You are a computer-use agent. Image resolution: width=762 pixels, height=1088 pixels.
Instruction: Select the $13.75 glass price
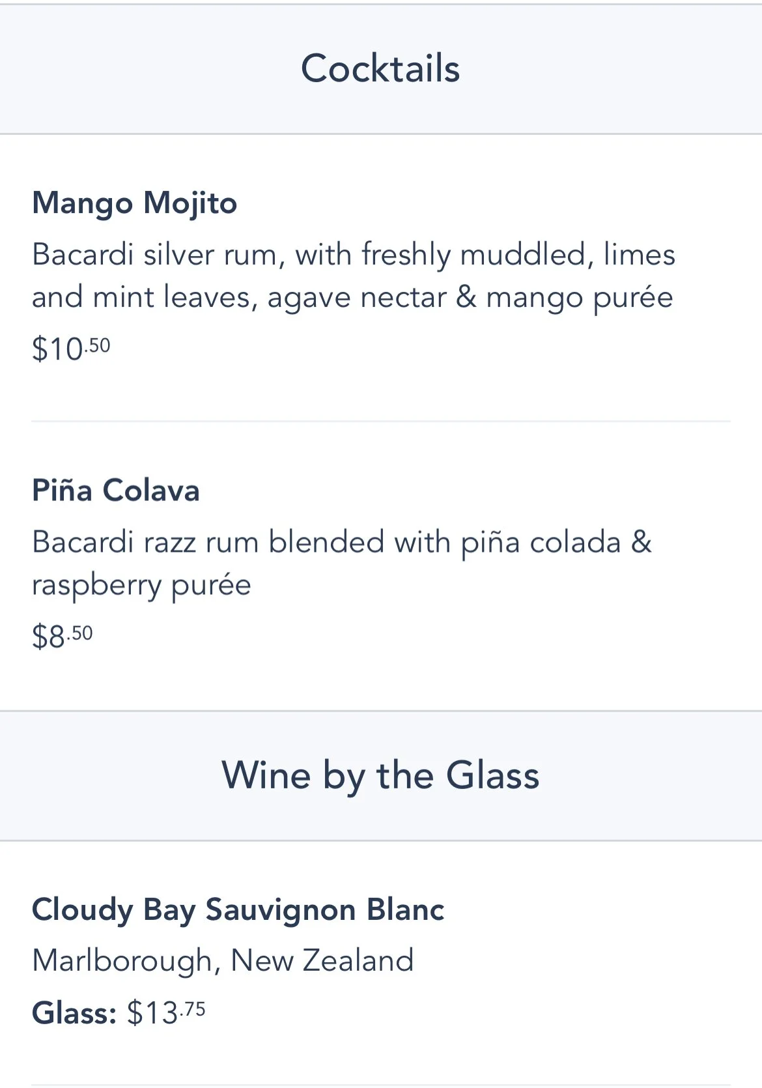pos(166,1013)
